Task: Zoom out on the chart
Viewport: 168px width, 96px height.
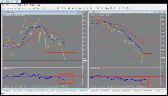Action: click(x=102, y=8)
